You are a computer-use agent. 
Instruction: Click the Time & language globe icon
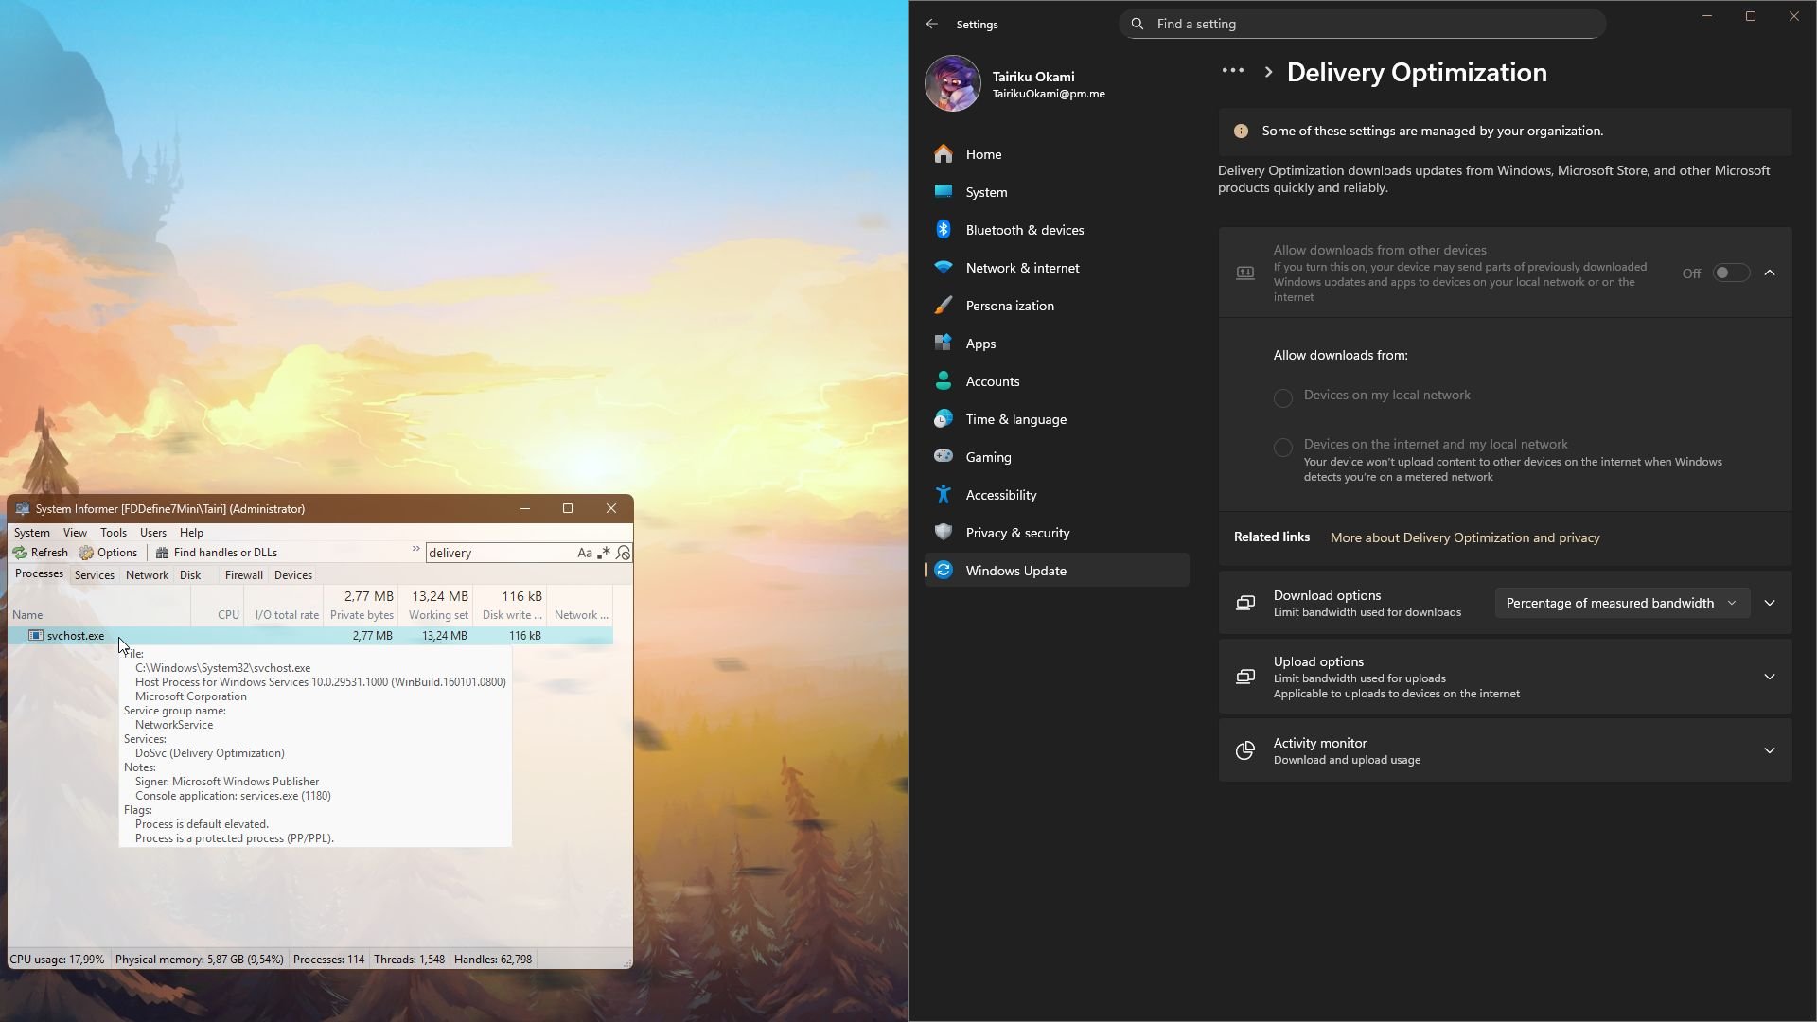click(x=944, y=419)
